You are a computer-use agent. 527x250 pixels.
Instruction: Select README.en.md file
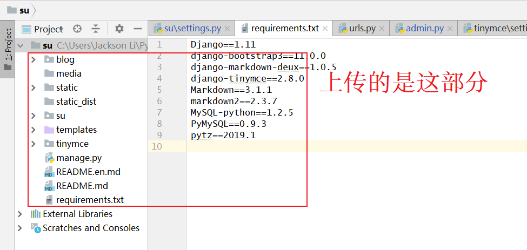[88, 172]
